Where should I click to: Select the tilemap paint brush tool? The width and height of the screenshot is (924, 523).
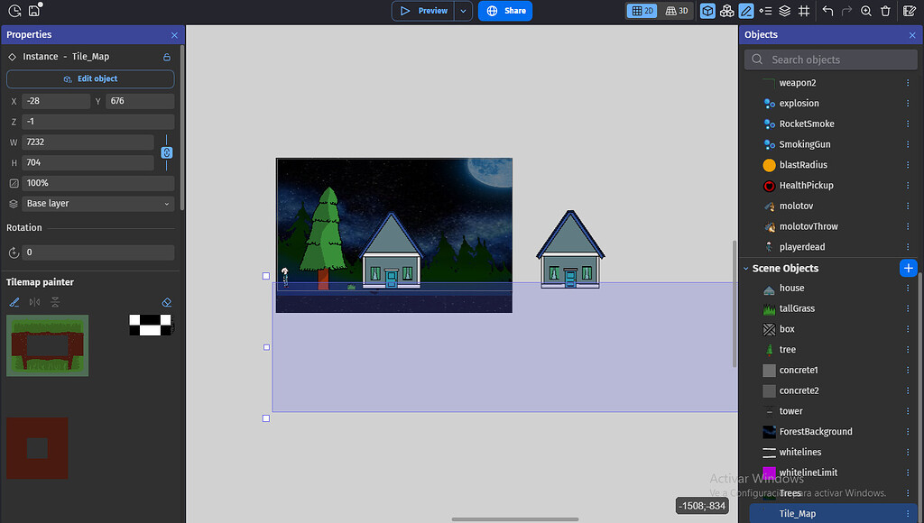(x=13, y=301)
